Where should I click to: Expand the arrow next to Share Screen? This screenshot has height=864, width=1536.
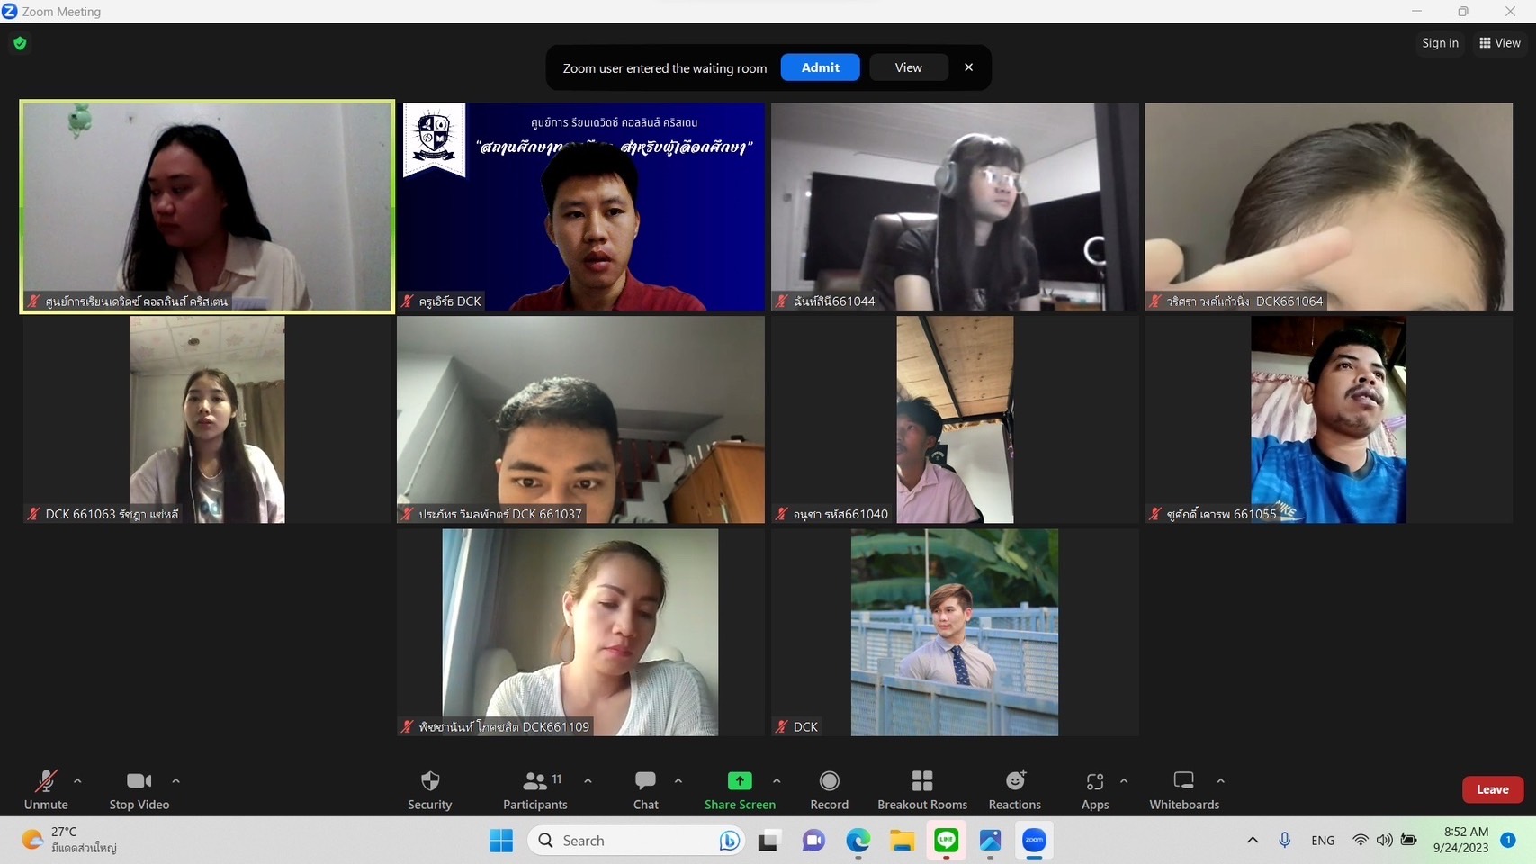777,780
